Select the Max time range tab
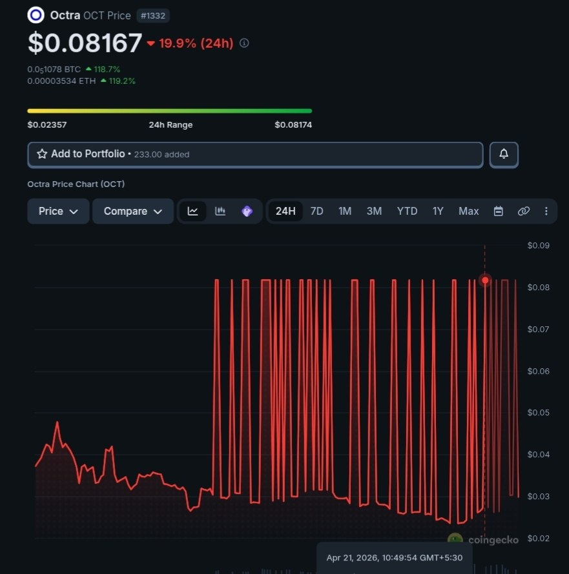The height and width of the screenshot is (574, 569). (468, 212)
